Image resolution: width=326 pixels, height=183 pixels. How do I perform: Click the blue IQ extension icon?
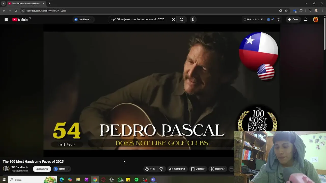tap(268, 20)
